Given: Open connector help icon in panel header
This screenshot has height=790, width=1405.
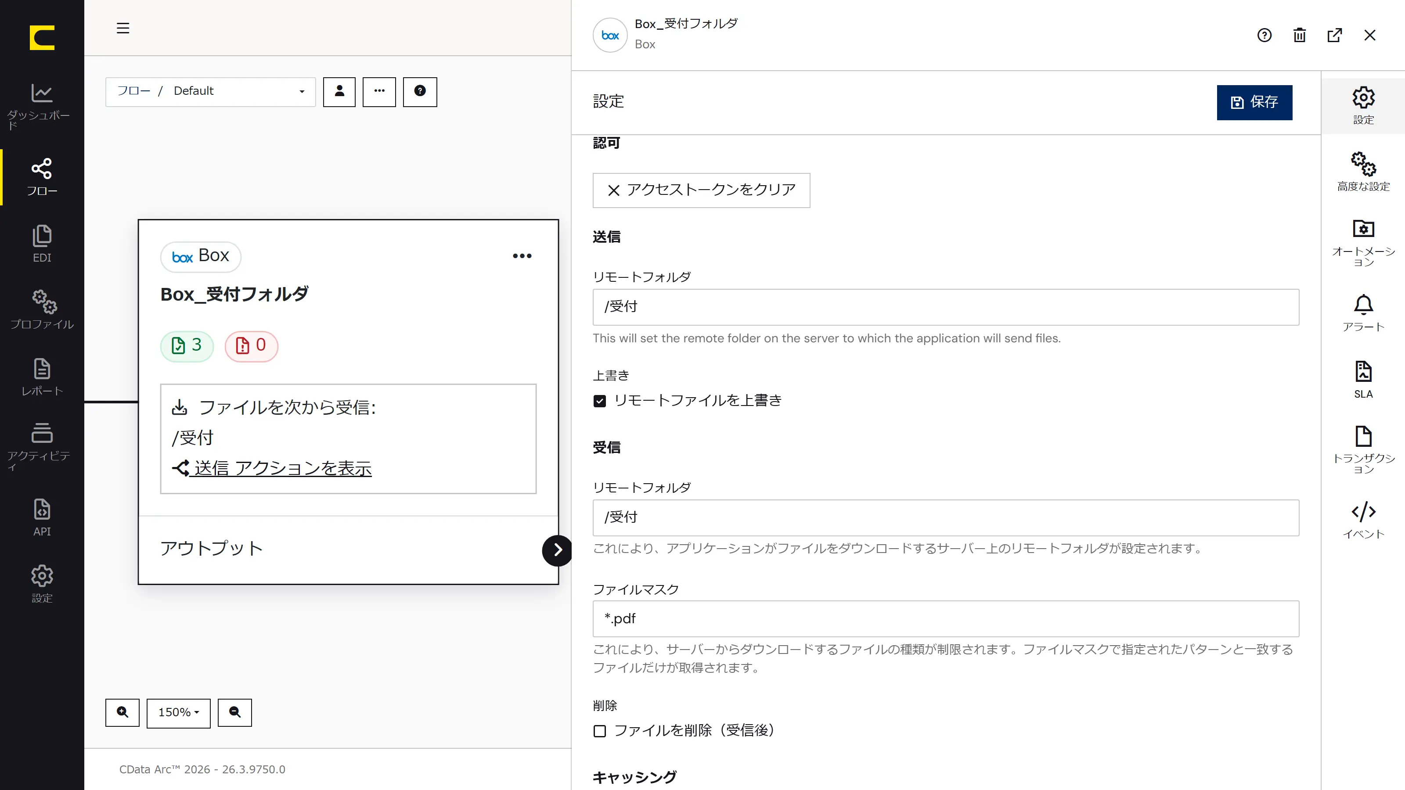Looking at the screenshot, I should (x=1264, y=36).
